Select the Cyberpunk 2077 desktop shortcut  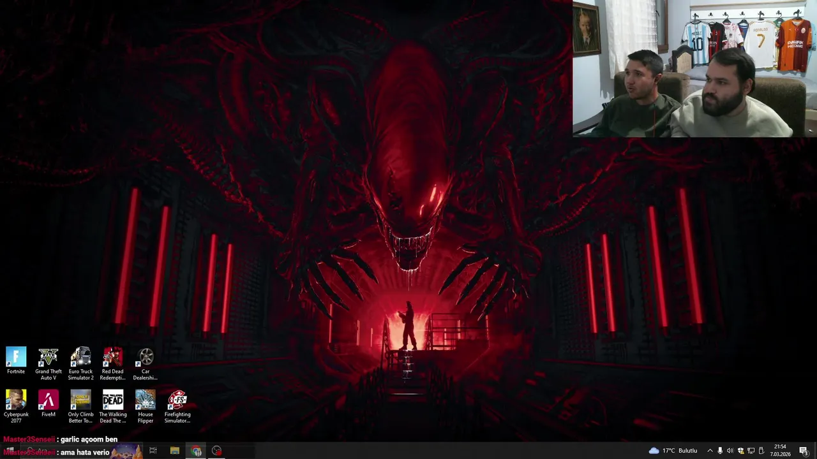[x=16, y=407]
